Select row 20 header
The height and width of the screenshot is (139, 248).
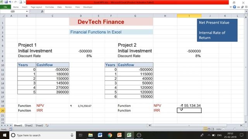pos(3,110)
